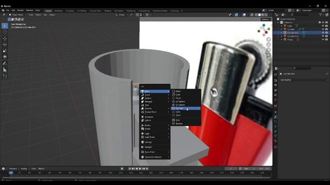This screenshot has width=330, height=185.
Task: Choose Torus in the Mesh submenu
Action: pyautogui.click(x=186, y=115)
